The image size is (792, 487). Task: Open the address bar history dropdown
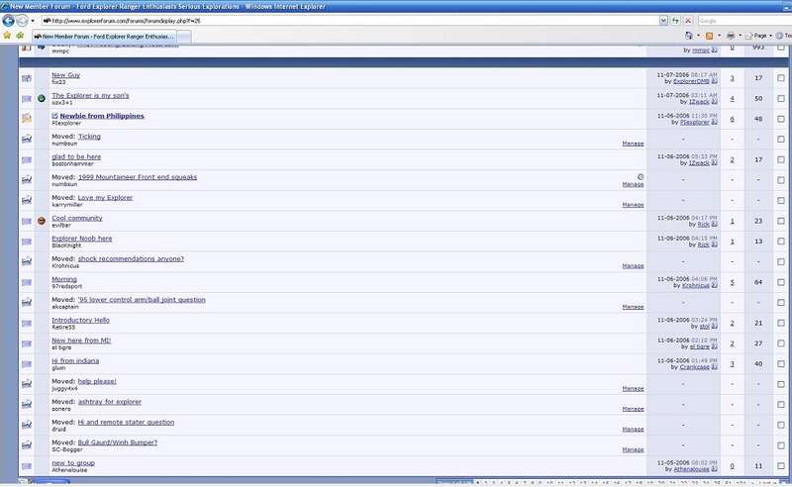pyautogui.click(x=663, y=21)
